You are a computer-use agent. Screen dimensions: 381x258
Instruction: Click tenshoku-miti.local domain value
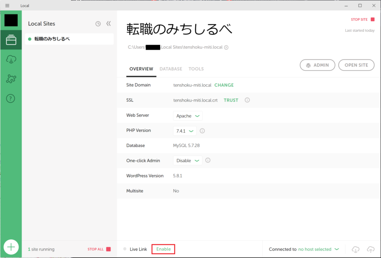pyautogui.click(x=192, y=85)
